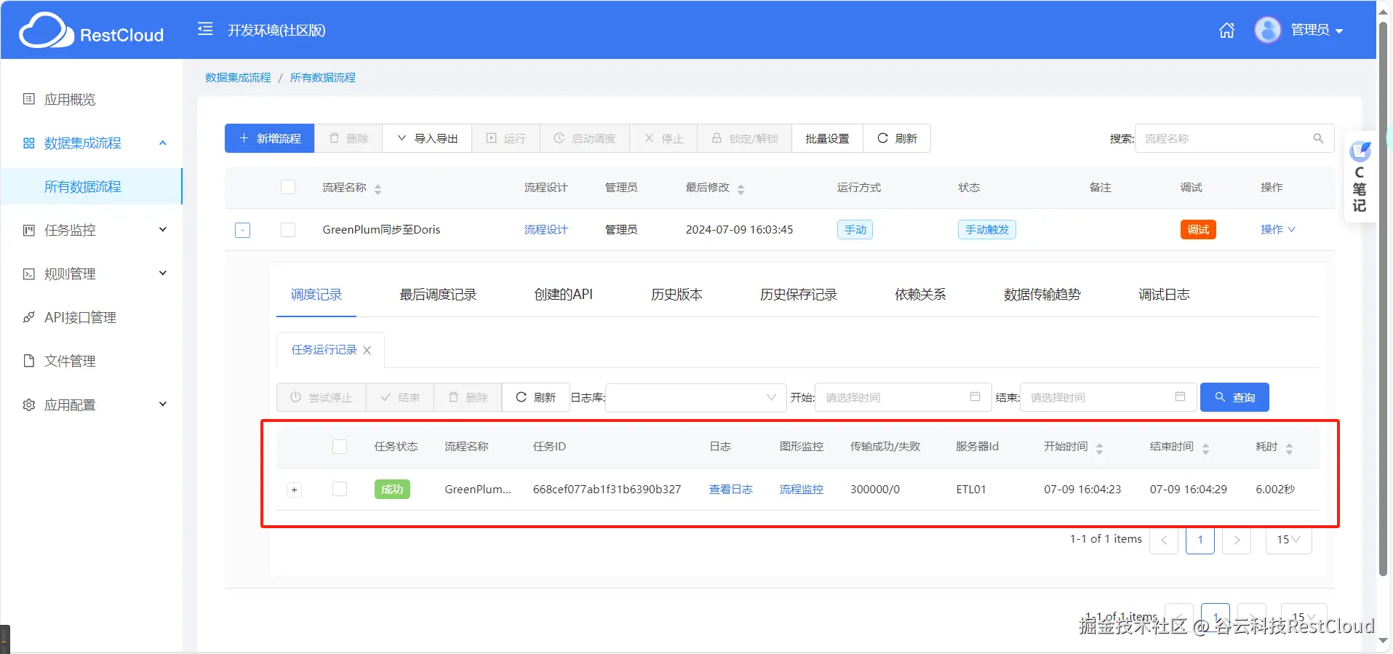Click the 所有数据流程 breadcrumb link
This screenshot has width=1393, height=654.
[x=323, y=77]
